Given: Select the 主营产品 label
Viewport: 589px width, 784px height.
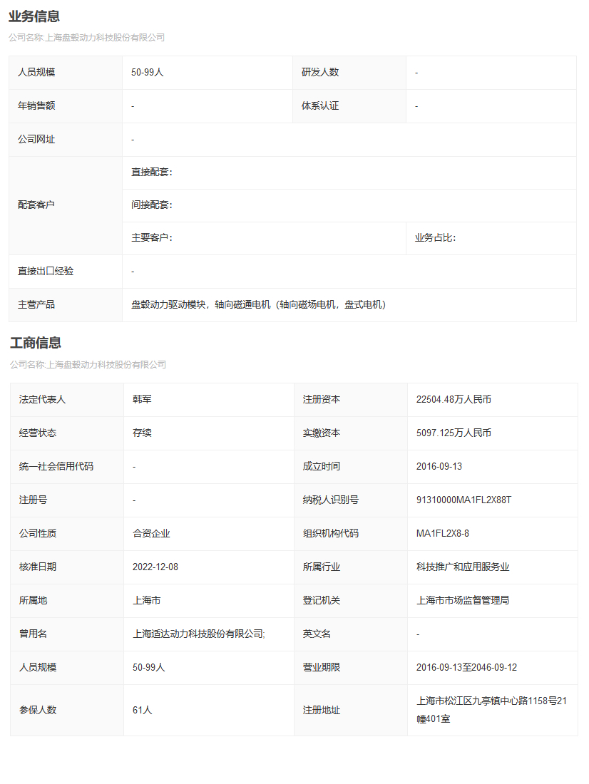Looking at the screenshot, I should (36, 305).
